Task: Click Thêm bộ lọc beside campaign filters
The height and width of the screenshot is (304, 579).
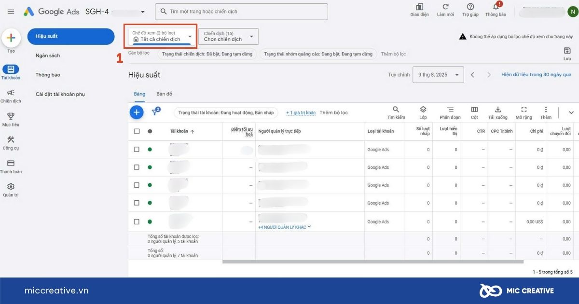Action: coord(393,54)
